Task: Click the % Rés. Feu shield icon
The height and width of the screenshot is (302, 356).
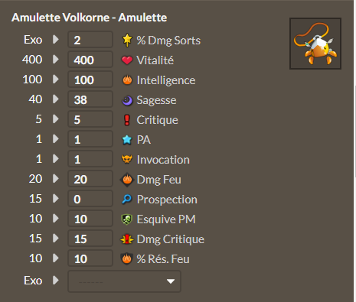Action: (127, 259)
